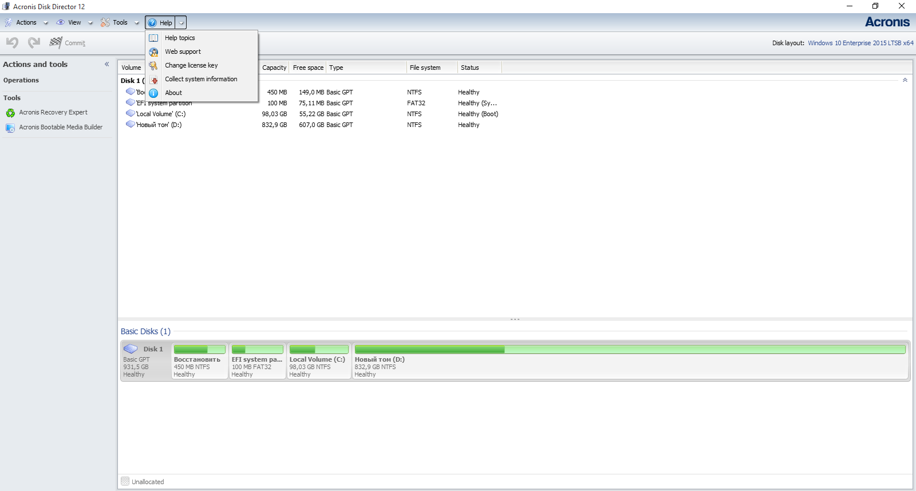916x491 pixels.
Task: Collapse the Actions and tools sidebar
Action: click(106, 64)
